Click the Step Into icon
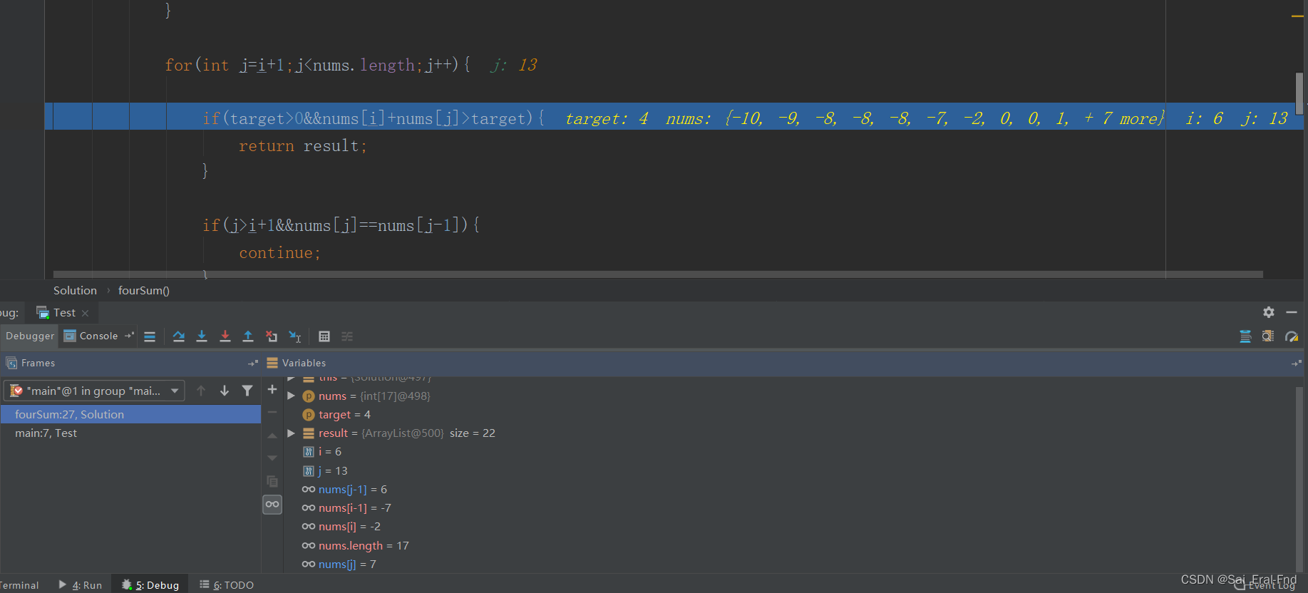 tap(202, 336)
